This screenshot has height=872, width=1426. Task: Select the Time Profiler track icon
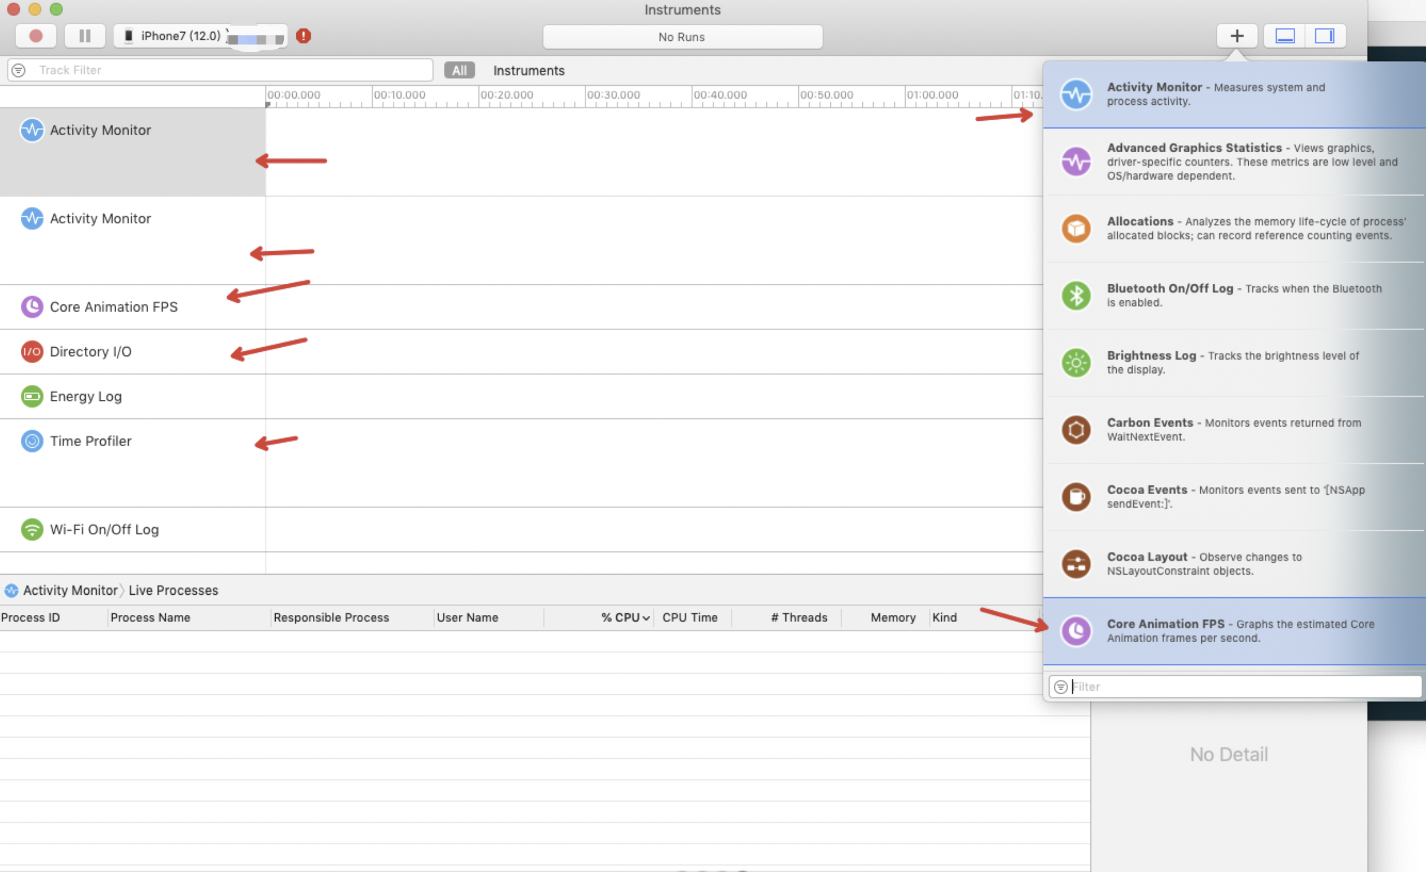32,441
